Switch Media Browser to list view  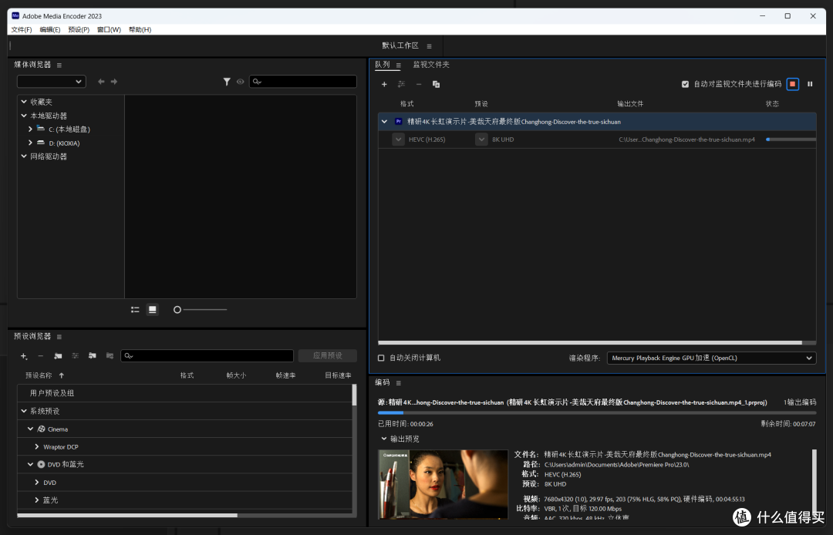click(x=135, y=309)
